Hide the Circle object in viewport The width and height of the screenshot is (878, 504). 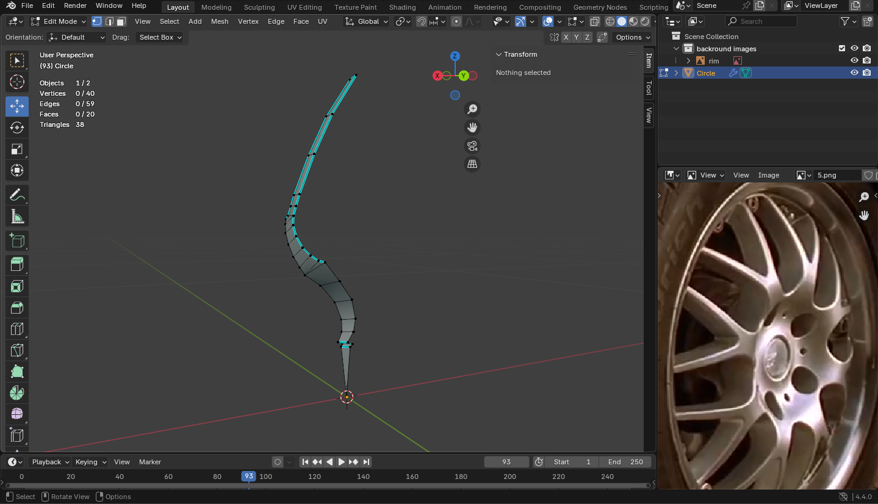point(854,73)
